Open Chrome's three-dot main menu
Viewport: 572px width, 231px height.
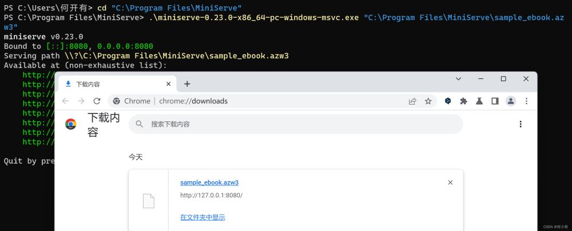pyautogui.click(x=526, y=101)
